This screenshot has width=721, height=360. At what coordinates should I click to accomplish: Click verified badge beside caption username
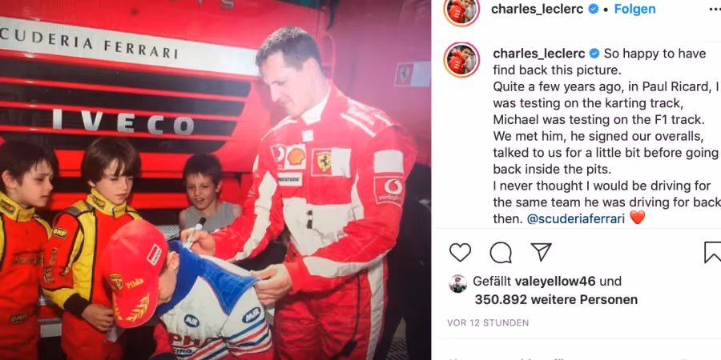pos(594,54)
